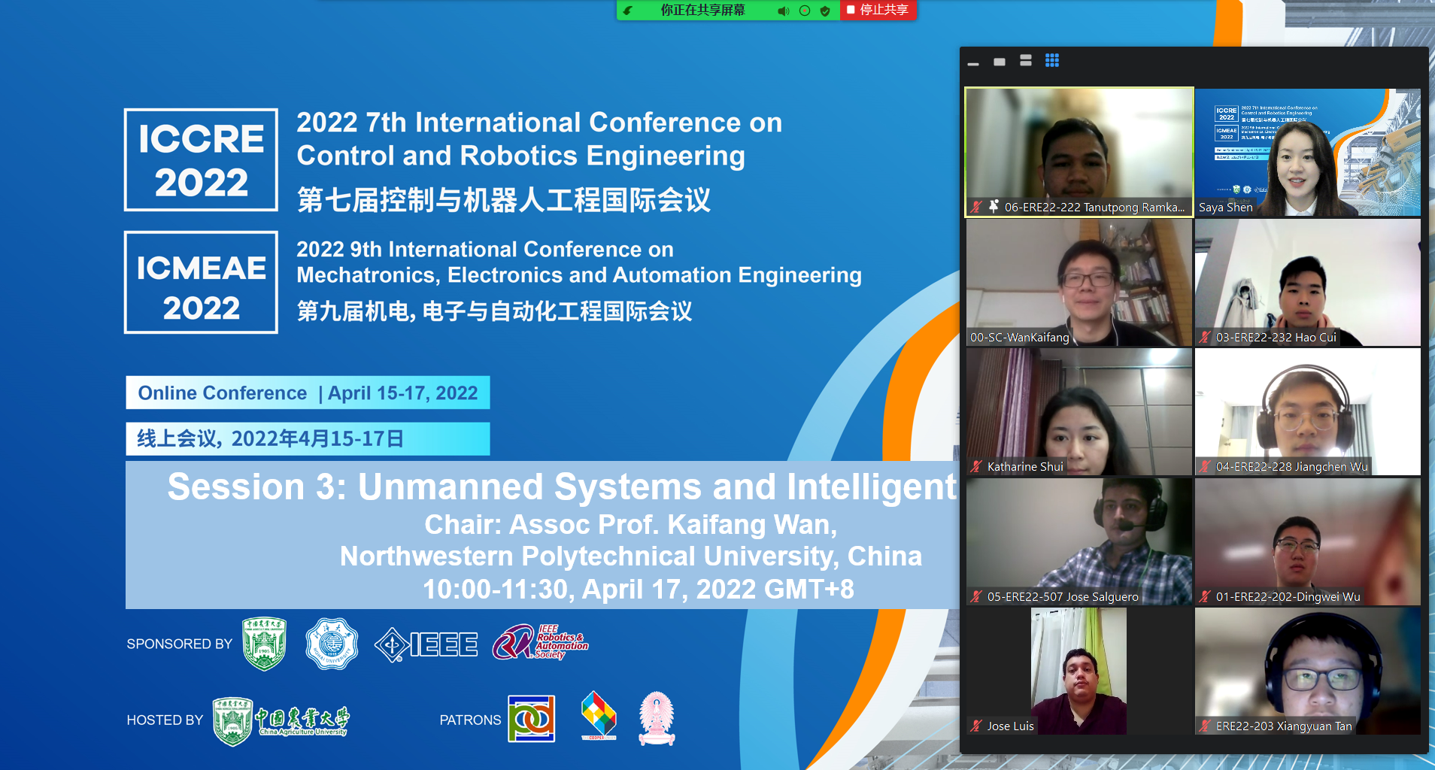This screenshot has height=770, width=1435.
Task: Click 'Northwestern Polytechnical University, China' text
Action: point(631,556)
